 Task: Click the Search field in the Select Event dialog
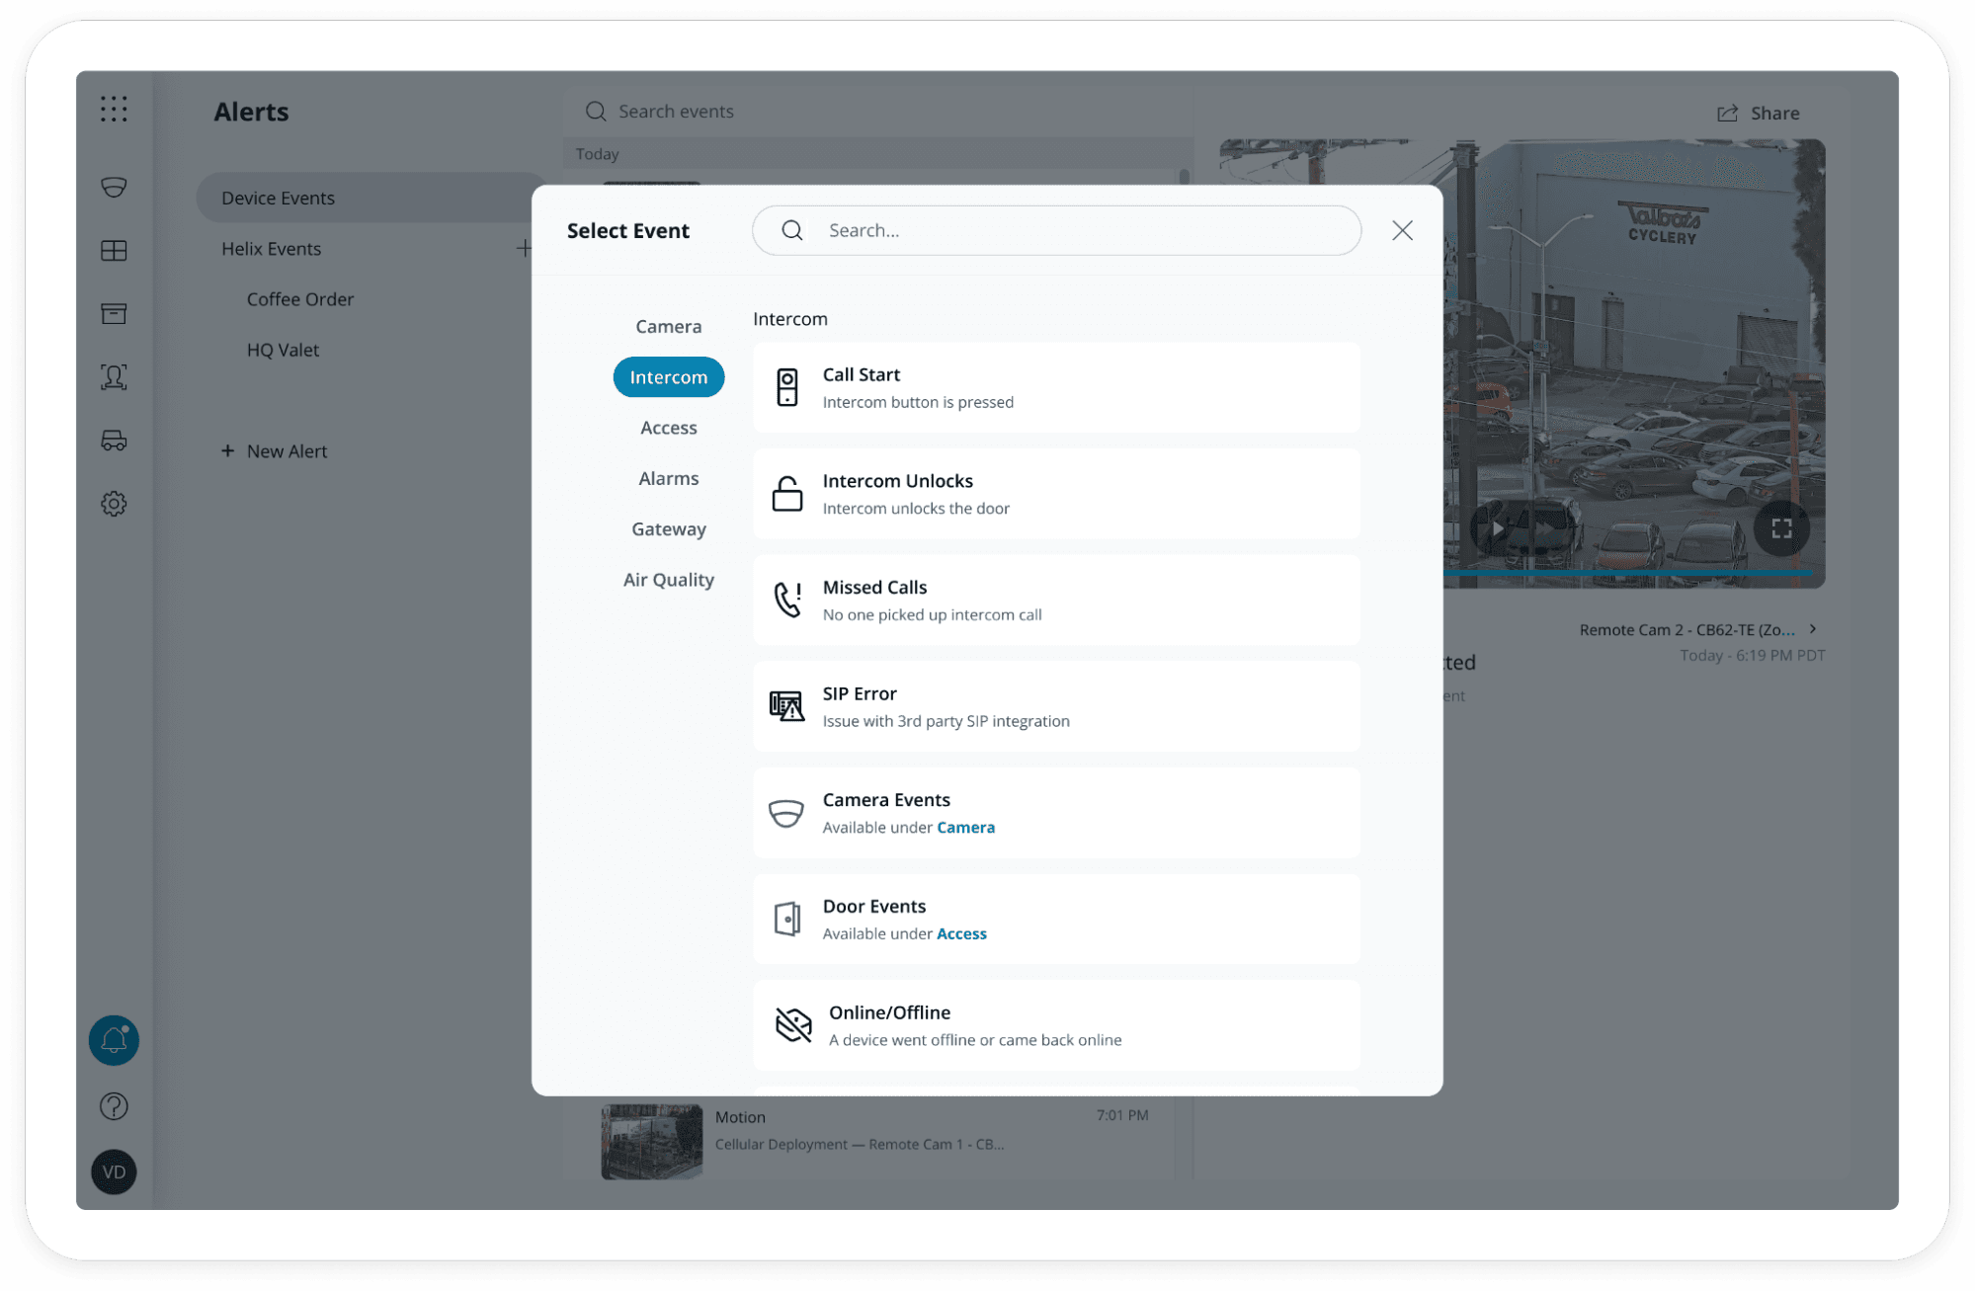1056,230
